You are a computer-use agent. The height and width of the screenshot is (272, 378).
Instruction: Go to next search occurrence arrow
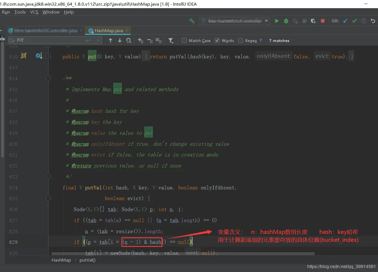pos(120,41)
